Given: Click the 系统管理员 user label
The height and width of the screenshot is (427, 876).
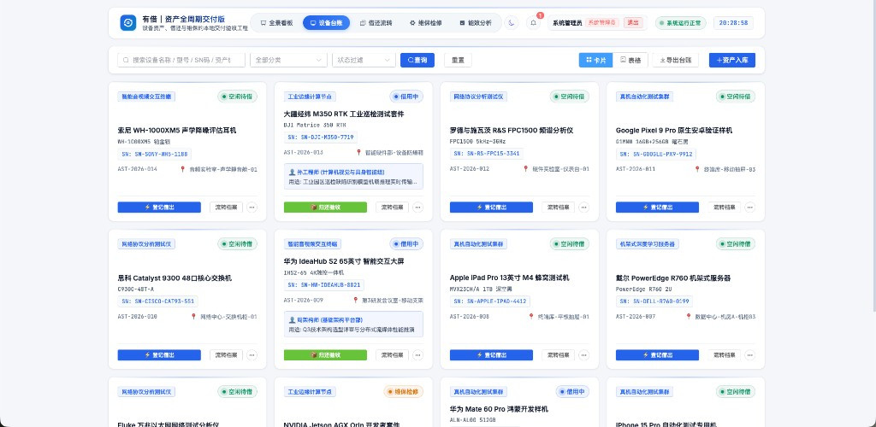Looking at the screenshot, I should (567, 23).
